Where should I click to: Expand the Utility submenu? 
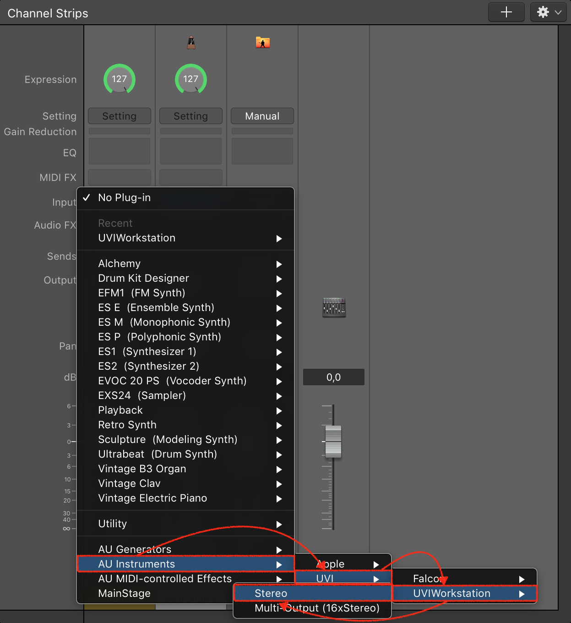185,524
